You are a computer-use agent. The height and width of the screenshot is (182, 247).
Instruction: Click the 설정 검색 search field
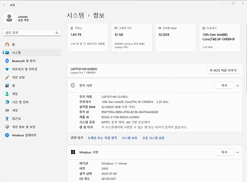click(x=32, y=33)
